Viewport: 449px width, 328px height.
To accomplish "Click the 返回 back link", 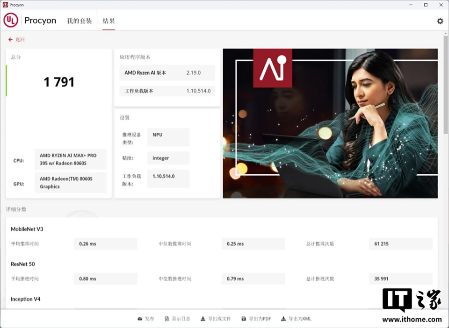I will 16,39.
